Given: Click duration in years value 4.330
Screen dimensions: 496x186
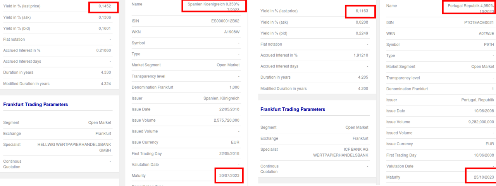Looking at the screenshot, I should point(106,72).
